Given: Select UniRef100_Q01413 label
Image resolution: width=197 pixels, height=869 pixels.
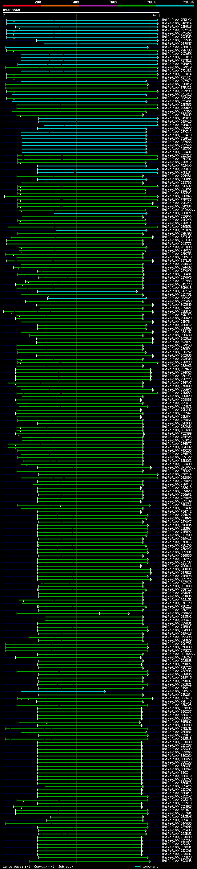Looking at the screenshot, I should pos(176,94).
